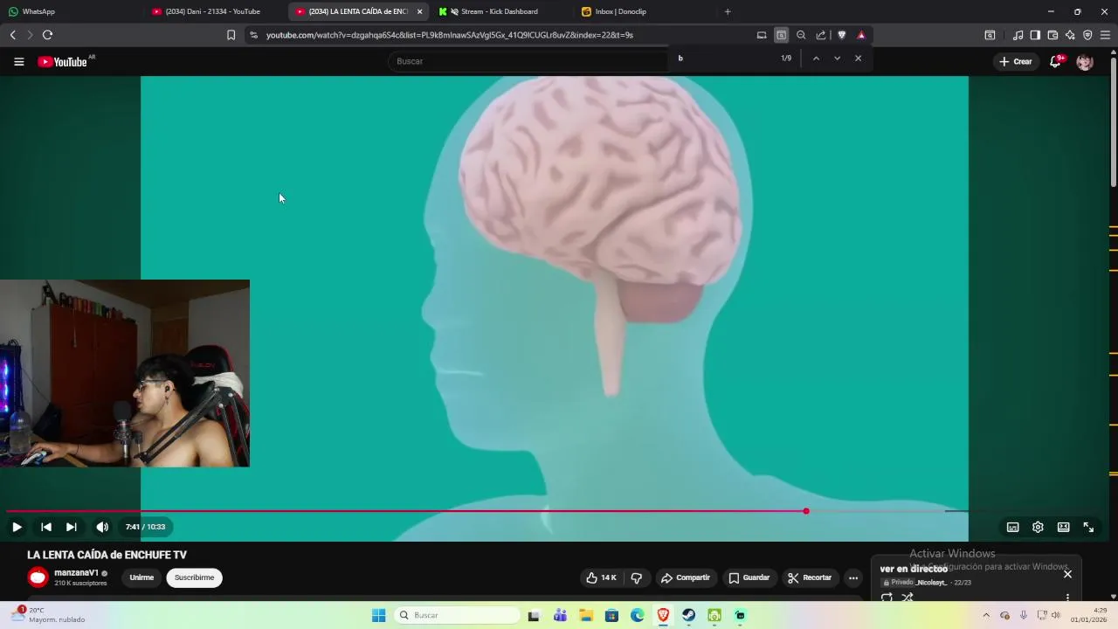Dislike the video
Viewport: 1118px width, 629px height.
coord(636,577)
